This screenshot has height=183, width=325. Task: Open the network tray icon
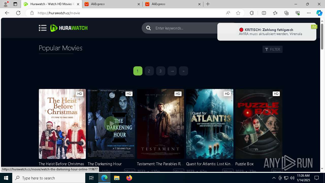(x=286, y=178)
